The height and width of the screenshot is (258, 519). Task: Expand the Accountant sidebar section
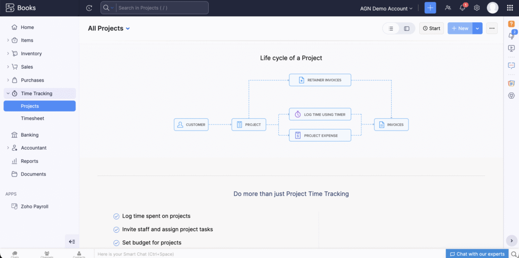click(8, 148)
